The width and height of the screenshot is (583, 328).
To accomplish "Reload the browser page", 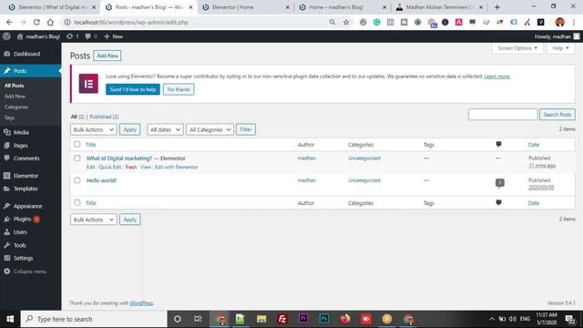I will tap(36, 22).
